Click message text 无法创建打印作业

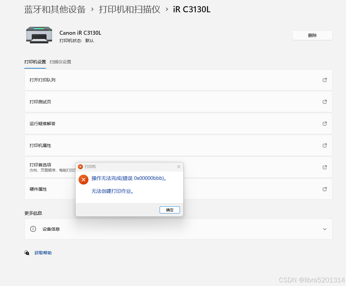112,191
